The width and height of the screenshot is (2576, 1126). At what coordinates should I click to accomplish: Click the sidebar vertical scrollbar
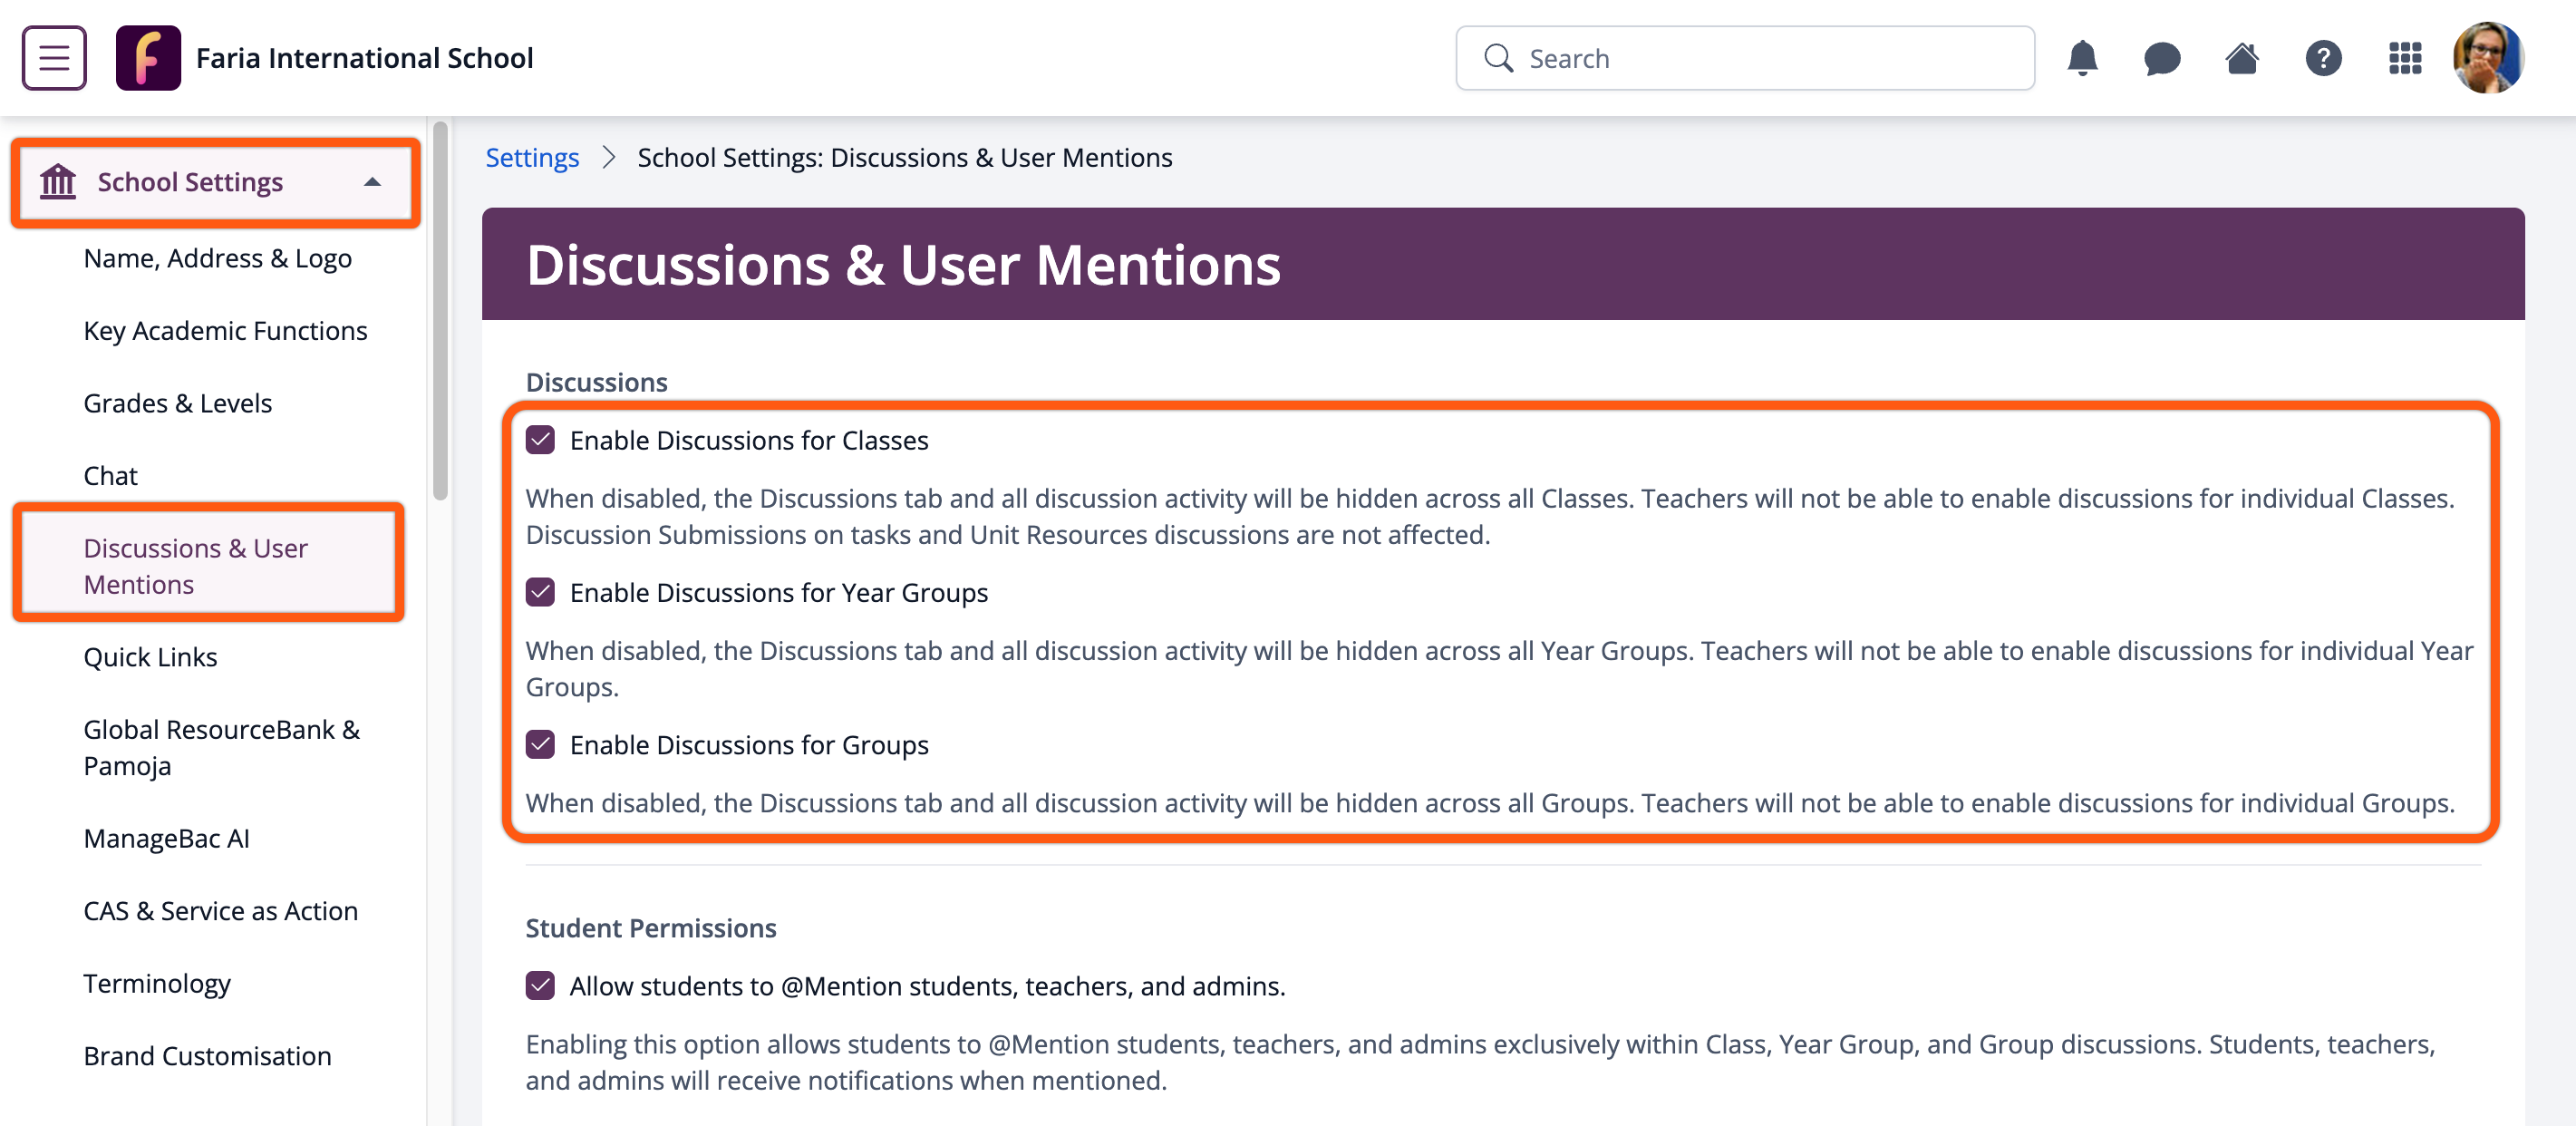click(440, 310)
